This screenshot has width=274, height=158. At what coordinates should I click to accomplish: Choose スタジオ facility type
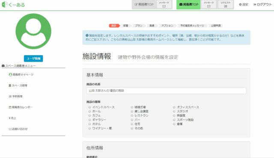click(x=174, y=111)
